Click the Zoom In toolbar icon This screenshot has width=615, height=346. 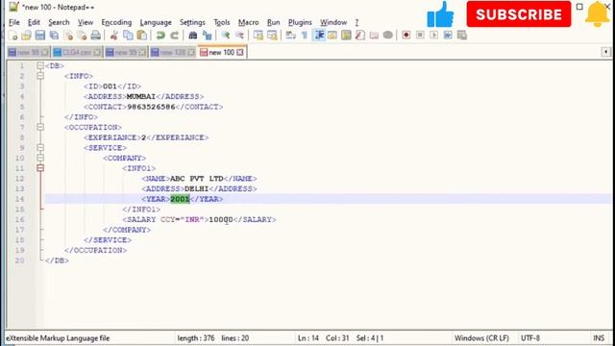pos(225,36)
